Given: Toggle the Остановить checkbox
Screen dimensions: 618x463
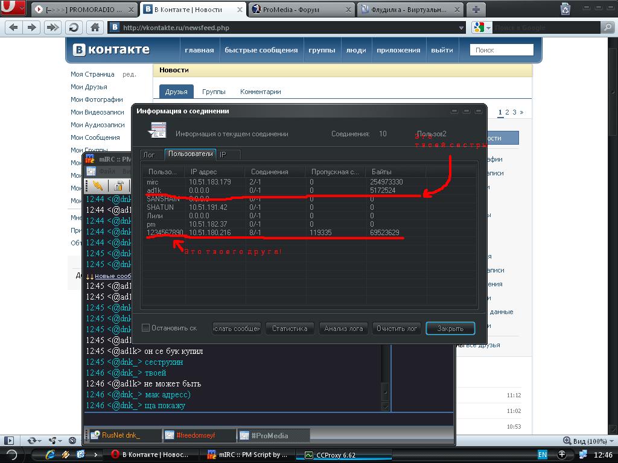Looking at the screenshot, I should pos(145,327).
